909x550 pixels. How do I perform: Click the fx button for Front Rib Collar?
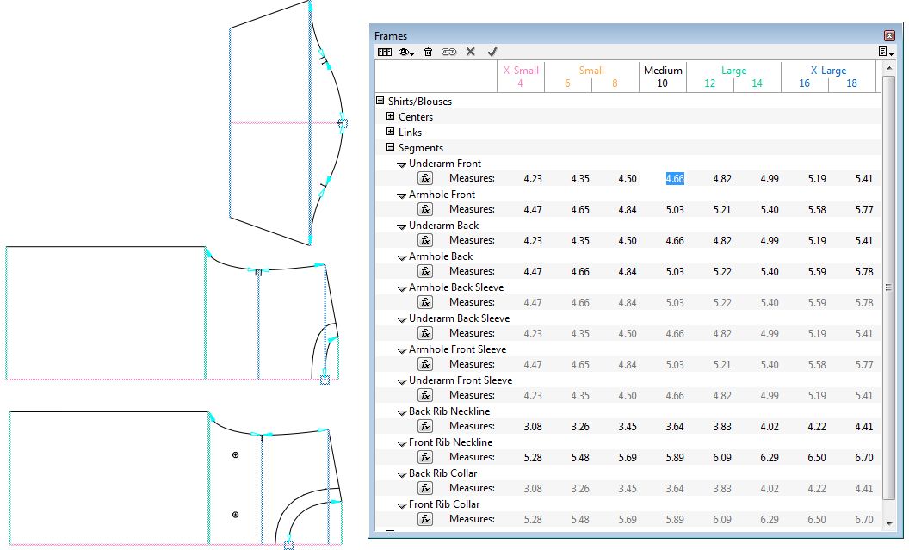pos(425,519)
